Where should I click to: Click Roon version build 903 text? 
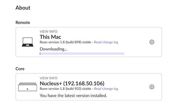[65, 89]
